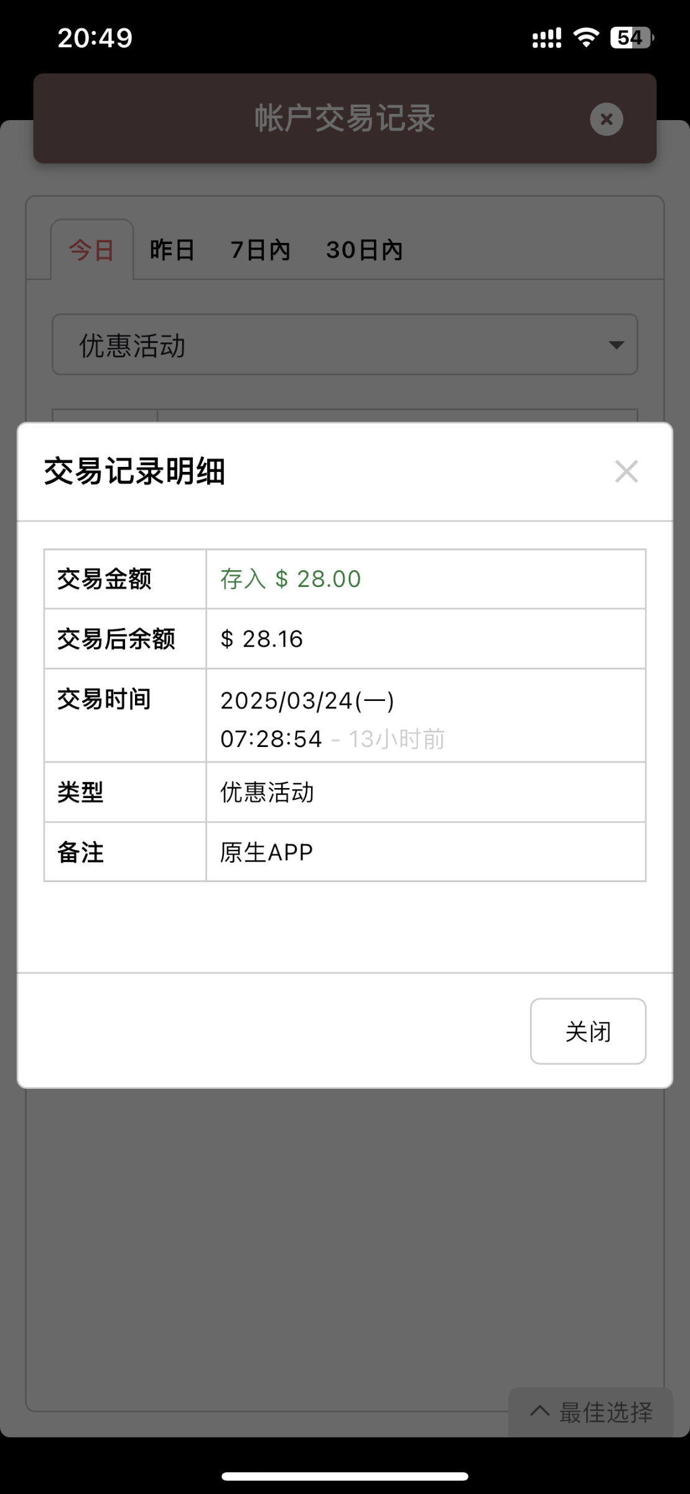This screenshot has height=1494, width=690.
Task: Tap the home indicator bar
Action: pyautogui.click(x=345, y=1477)
